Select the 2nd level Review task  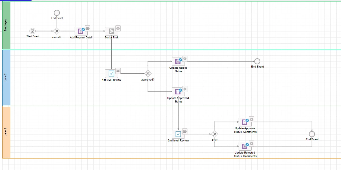coord(178,134)
